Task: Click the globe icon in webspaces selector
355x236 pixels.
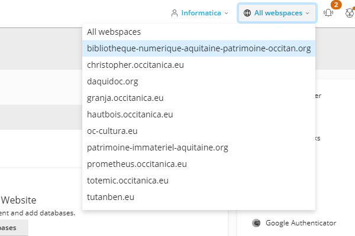Action: [247, 13]
